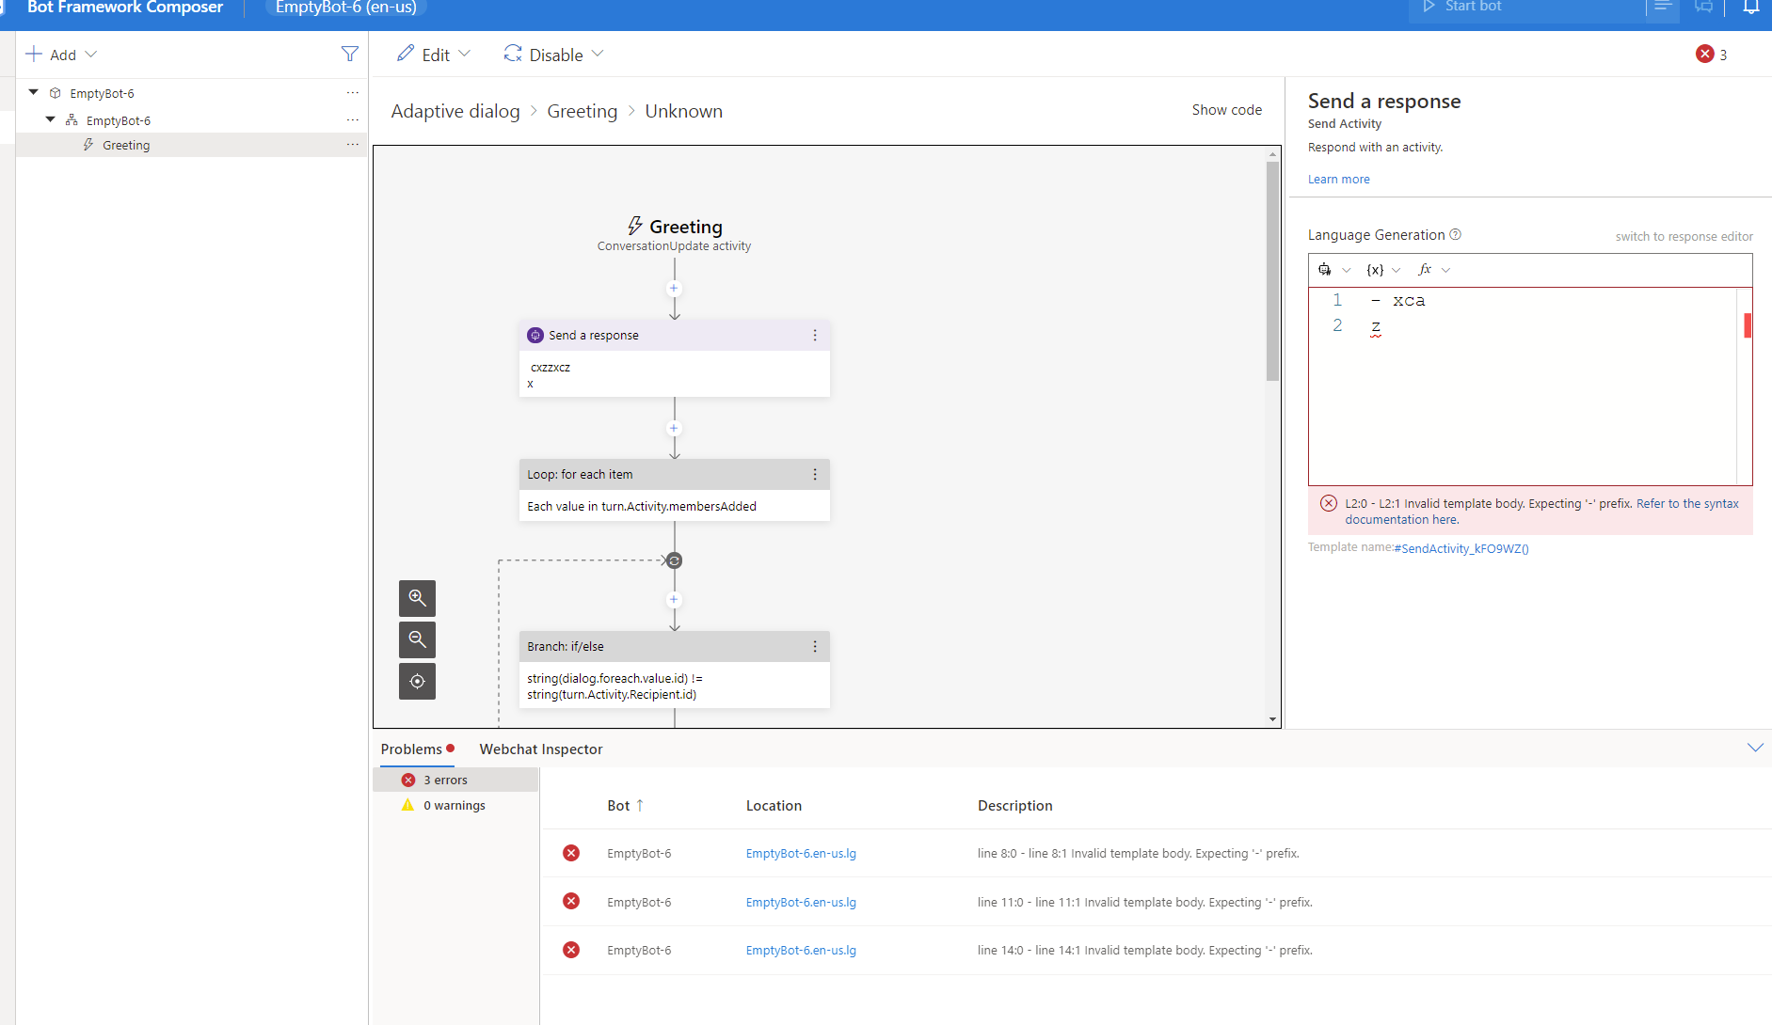Select the 0 warnings filter
Viewport: 1772px width, 1025px height.
(x=456, y=806)
